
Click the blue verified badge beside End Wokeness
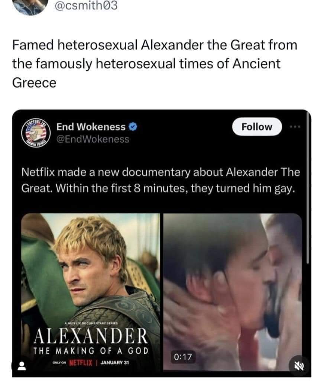click(x=133, y=127)
